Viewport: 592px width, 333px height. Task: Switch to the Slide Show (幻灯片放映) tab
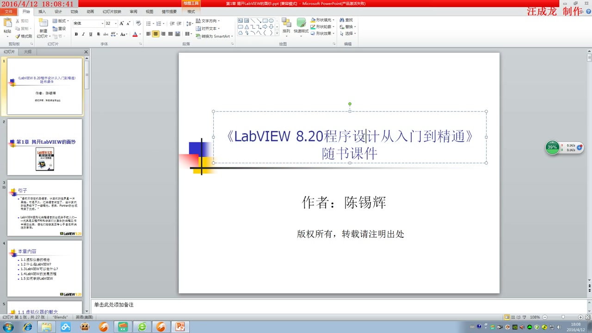[112, 12]
